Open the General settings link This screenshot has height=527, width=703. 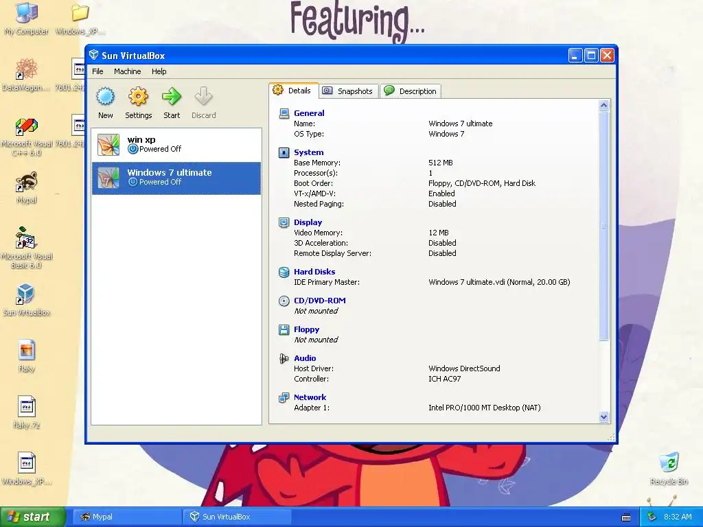click(309, 113)
